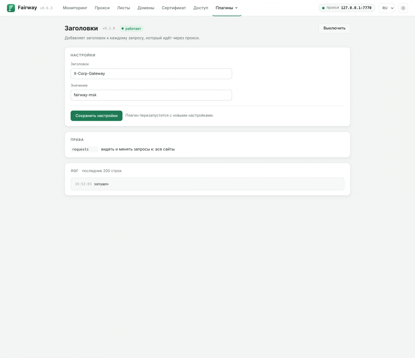Click text 'видеть и менять запросы к: все сайты'
Image resolution: width=415 pixels, height=358 pixels.
click(x=138, y=149)
